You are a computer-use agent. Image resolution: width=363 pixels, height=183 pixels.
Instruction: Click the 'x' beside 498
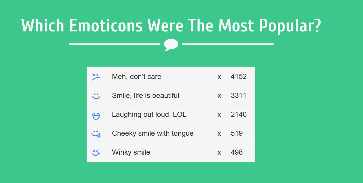pos(219,153)
